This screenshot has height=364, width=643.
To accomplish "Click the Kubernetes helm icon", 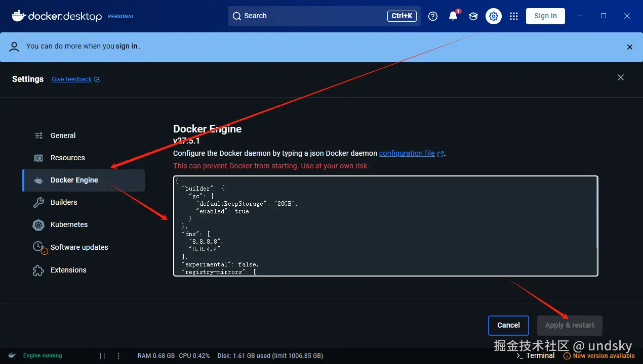I will click(x=38, y=225).
